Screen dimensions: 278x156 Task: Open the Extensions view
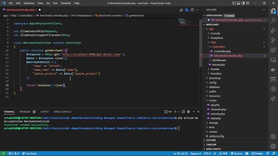click(x=273, y=50)
